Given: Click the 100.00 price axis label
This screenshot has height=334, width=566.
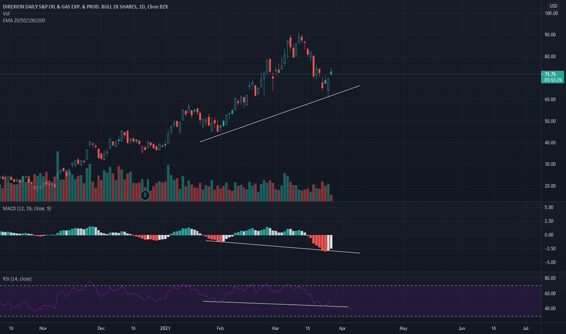Looking at the screenshot, I should (551, 13).
